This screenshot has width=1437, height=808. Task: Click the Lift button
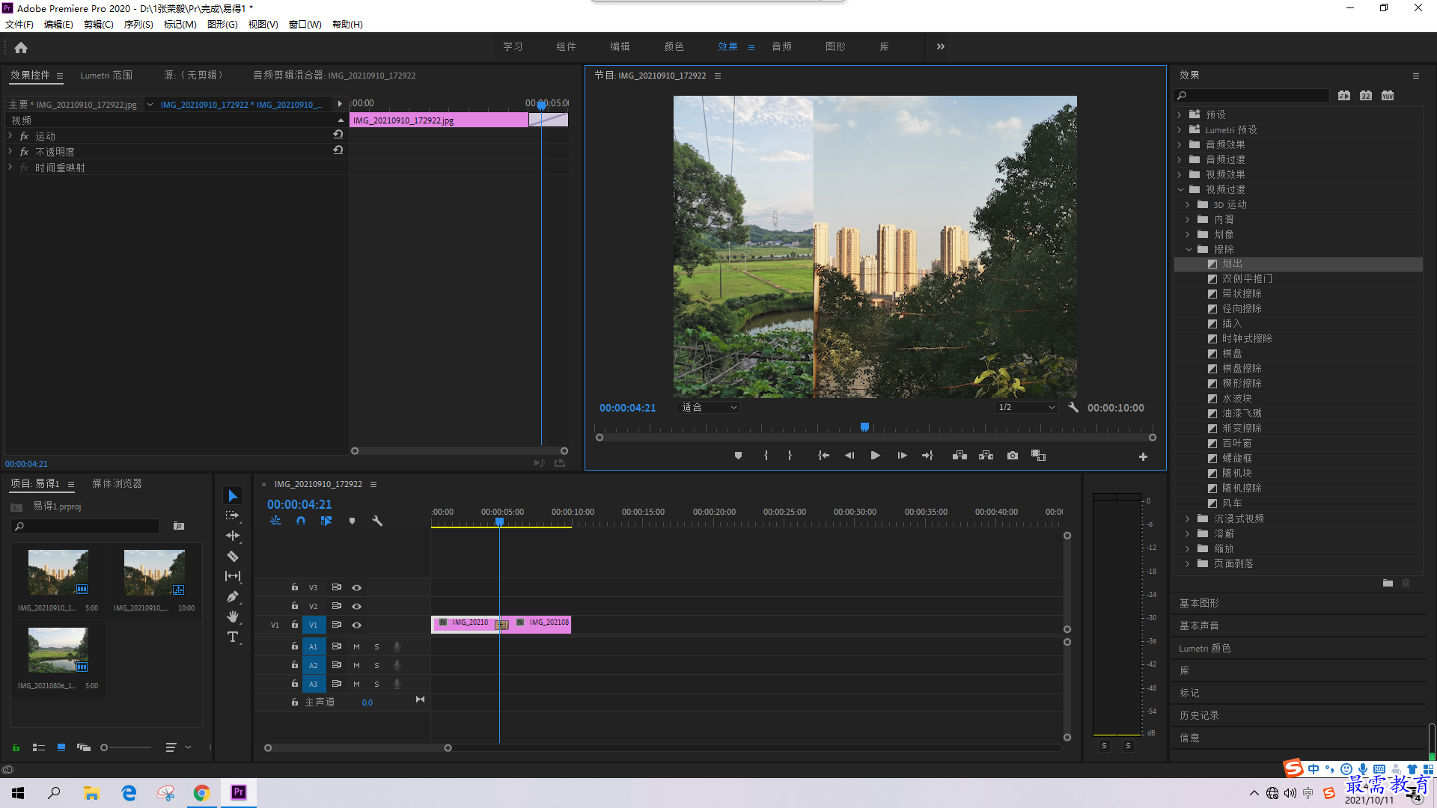959,456
